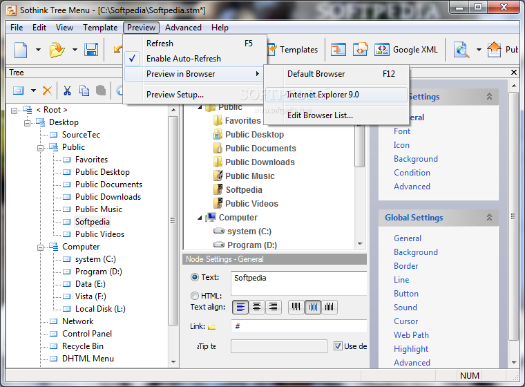
Task: Collapse the Global Settings panel chevron
Action: coord(489,218)
